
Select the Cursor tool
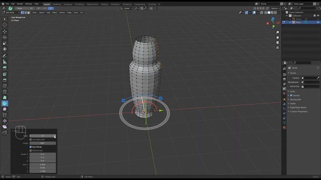(5, 25)
